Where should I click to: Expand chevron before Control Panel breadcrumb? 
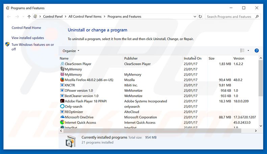point(40,17)
